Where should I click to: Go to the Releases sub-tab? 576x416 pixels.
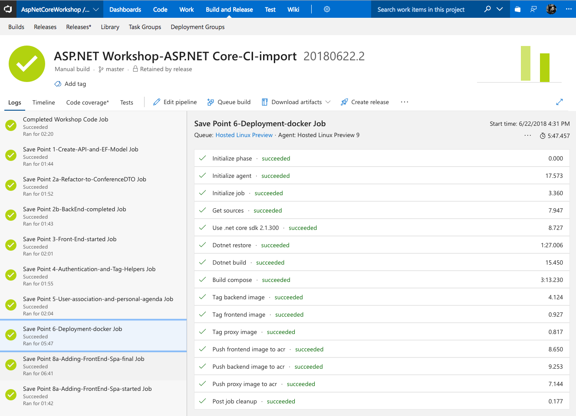pos(45,27)
